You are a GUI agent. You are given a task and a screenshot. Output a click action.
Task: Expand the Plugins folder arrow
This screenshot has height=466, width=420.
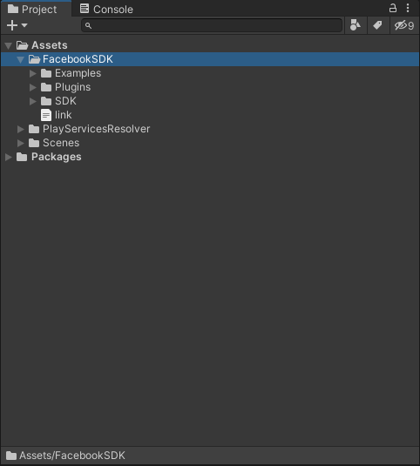coord(33,87)
